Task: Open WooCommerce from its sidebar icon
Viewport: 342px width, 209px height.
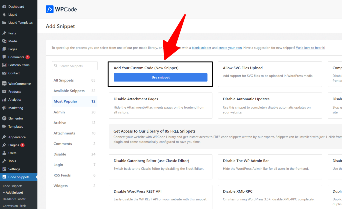Action: [5, 83]
